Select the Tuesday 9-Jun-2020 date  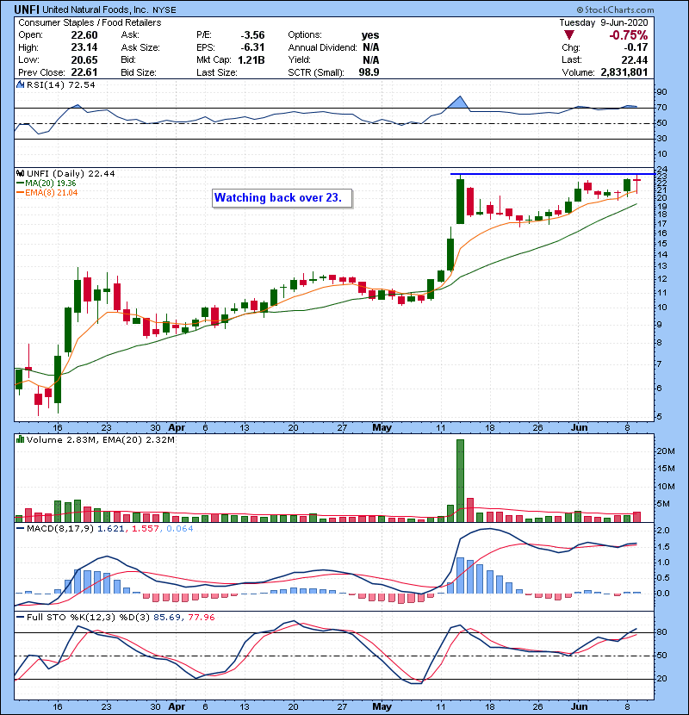click(603, 22)
